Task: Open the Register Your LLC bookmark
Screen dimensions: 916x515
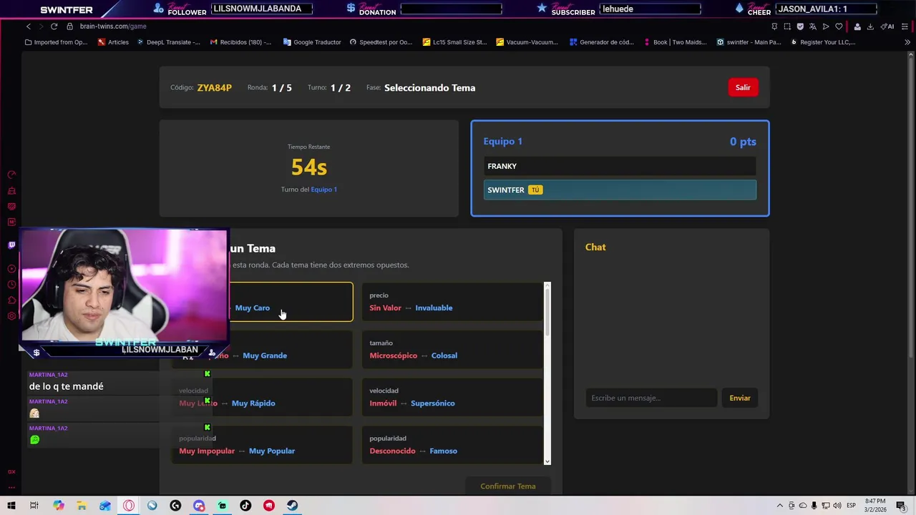Action: pyautogui.click(x=823, y=42)
